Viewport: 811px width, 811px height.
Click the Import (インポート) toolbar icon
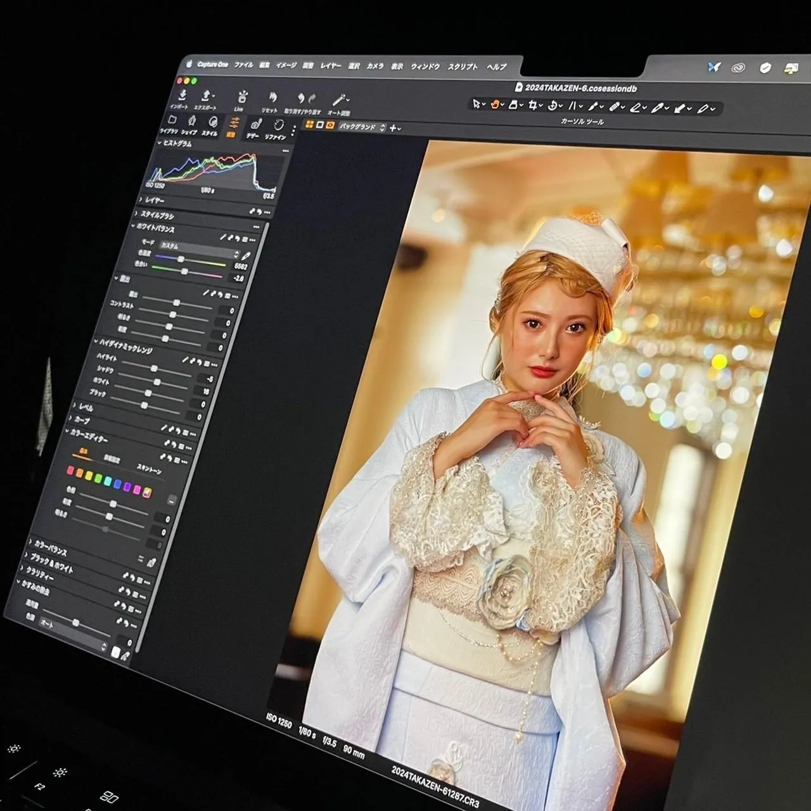click(x=182, y=95)
